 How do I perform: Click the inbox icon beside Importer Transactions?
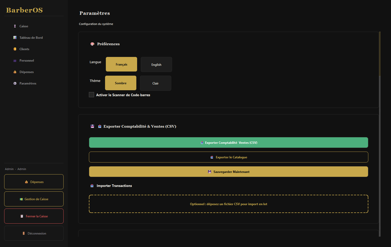tap(92, 186)
